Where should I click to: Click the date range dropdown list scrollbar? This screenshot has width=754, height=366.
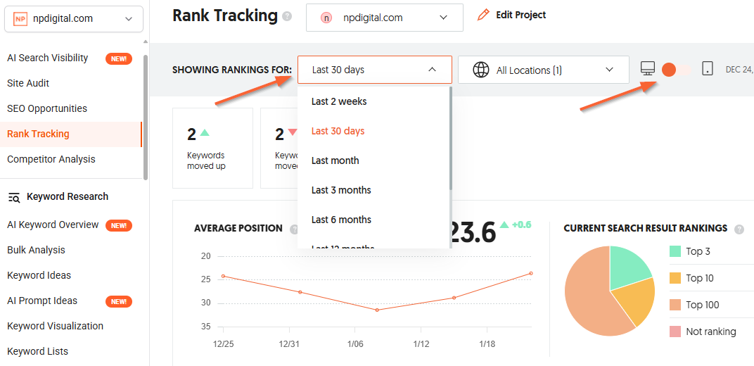coord(451,138)
